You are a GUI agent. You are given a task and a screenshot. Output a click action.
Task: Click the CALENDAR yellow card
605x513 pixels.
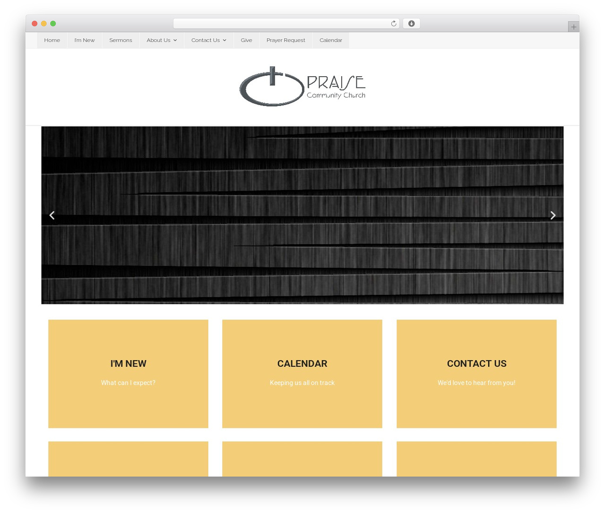tap(302, 374)
